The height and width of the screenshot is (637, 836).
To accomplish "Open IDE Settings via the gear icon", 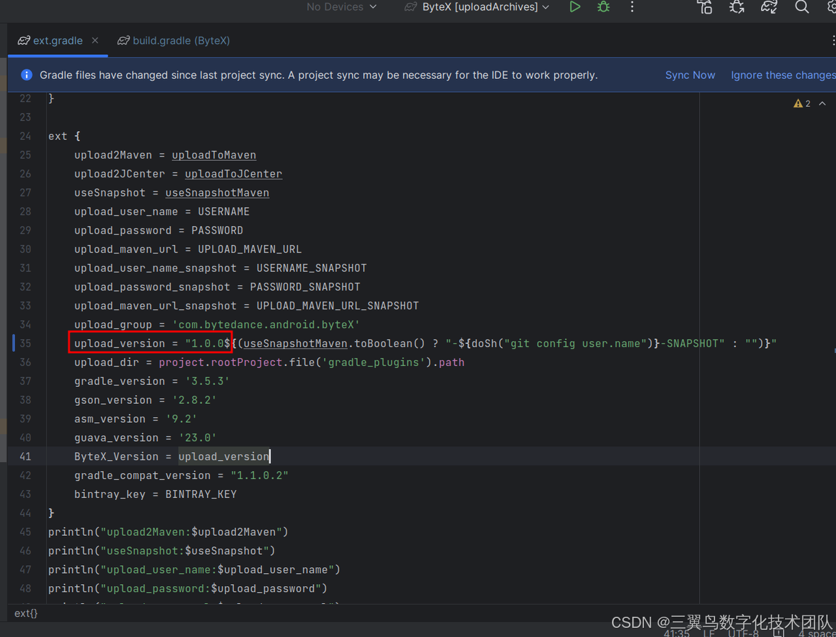I will [831, 7].
